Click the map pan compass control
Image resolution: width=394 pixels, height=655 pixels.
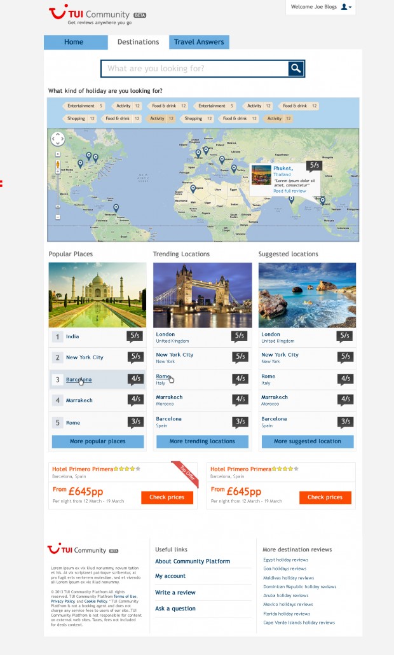click(57, 139)
